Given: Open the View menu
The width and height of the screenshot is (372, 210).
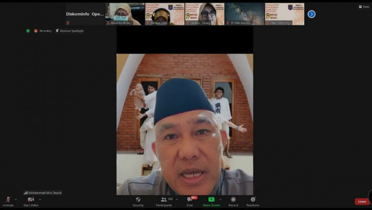Looking at the screenshot, I should pos(363,7).
